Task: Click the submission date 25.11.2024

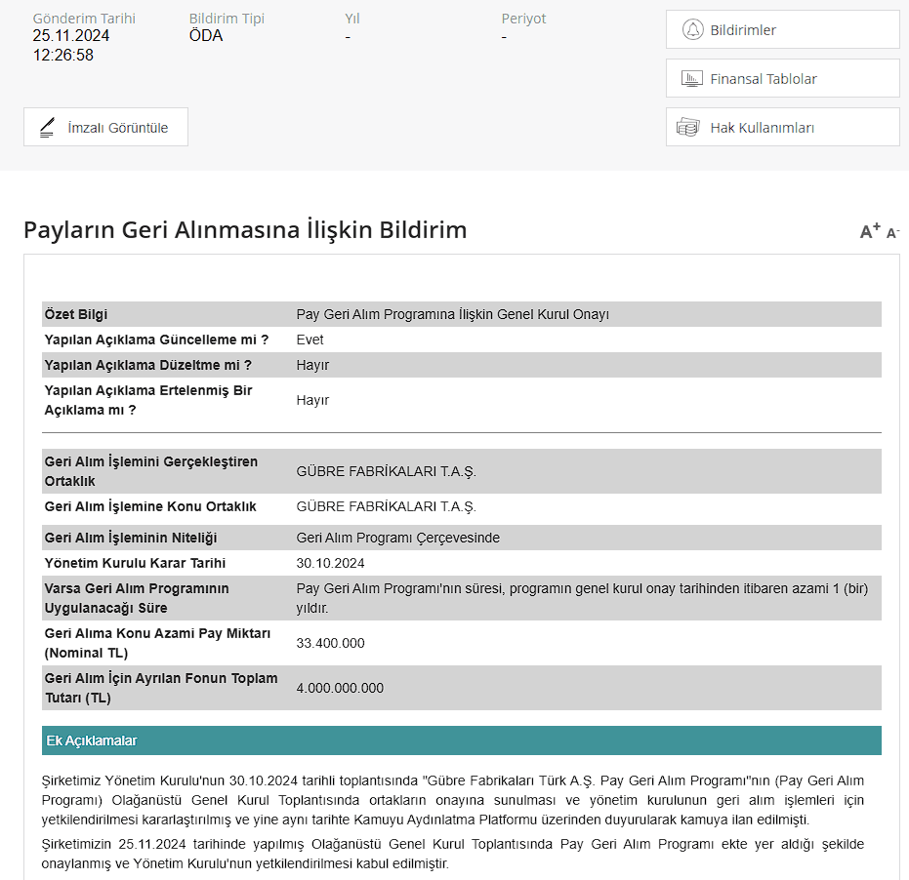Action: (70, 36)
